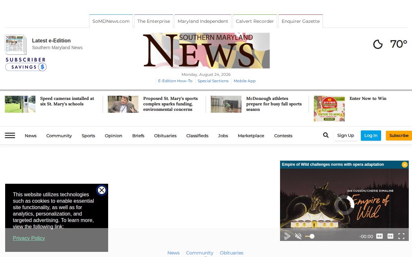Switch to The Enterprise tab
The image size is (412, 257).
(154, 21)
